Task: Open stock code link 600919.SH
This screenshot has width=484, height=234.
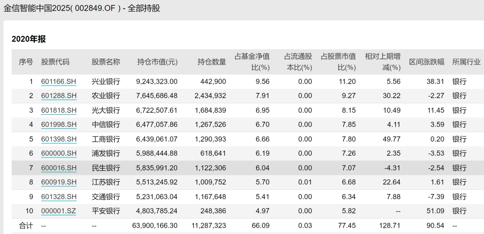Action: coord(59,182)
